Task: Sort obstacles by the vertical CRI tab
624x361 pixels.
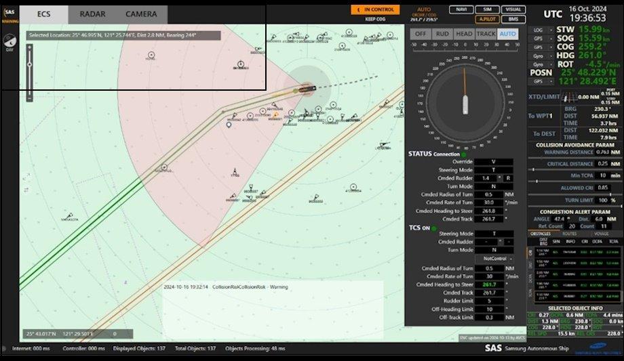Action: point(530,253)
